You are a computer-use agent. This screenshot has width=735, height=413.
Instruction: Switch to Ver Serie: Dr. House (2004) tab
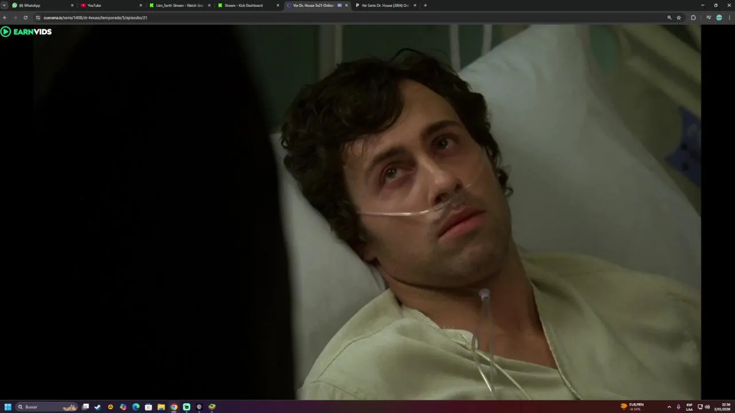click(386, 5)
